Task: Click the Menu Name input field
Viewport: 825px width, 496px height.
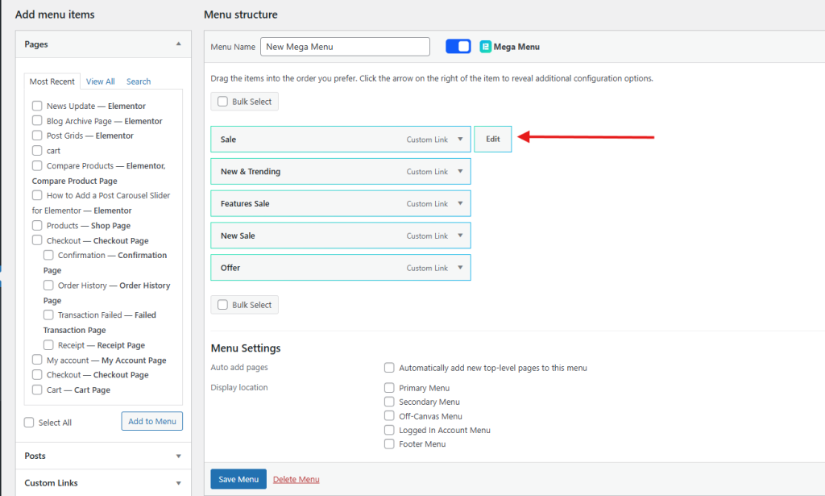Action: [345, 46]
